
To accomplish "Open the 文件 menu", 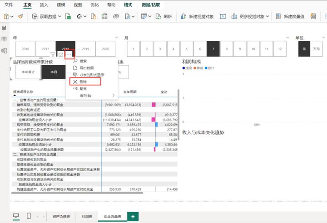I will point(9,5).
